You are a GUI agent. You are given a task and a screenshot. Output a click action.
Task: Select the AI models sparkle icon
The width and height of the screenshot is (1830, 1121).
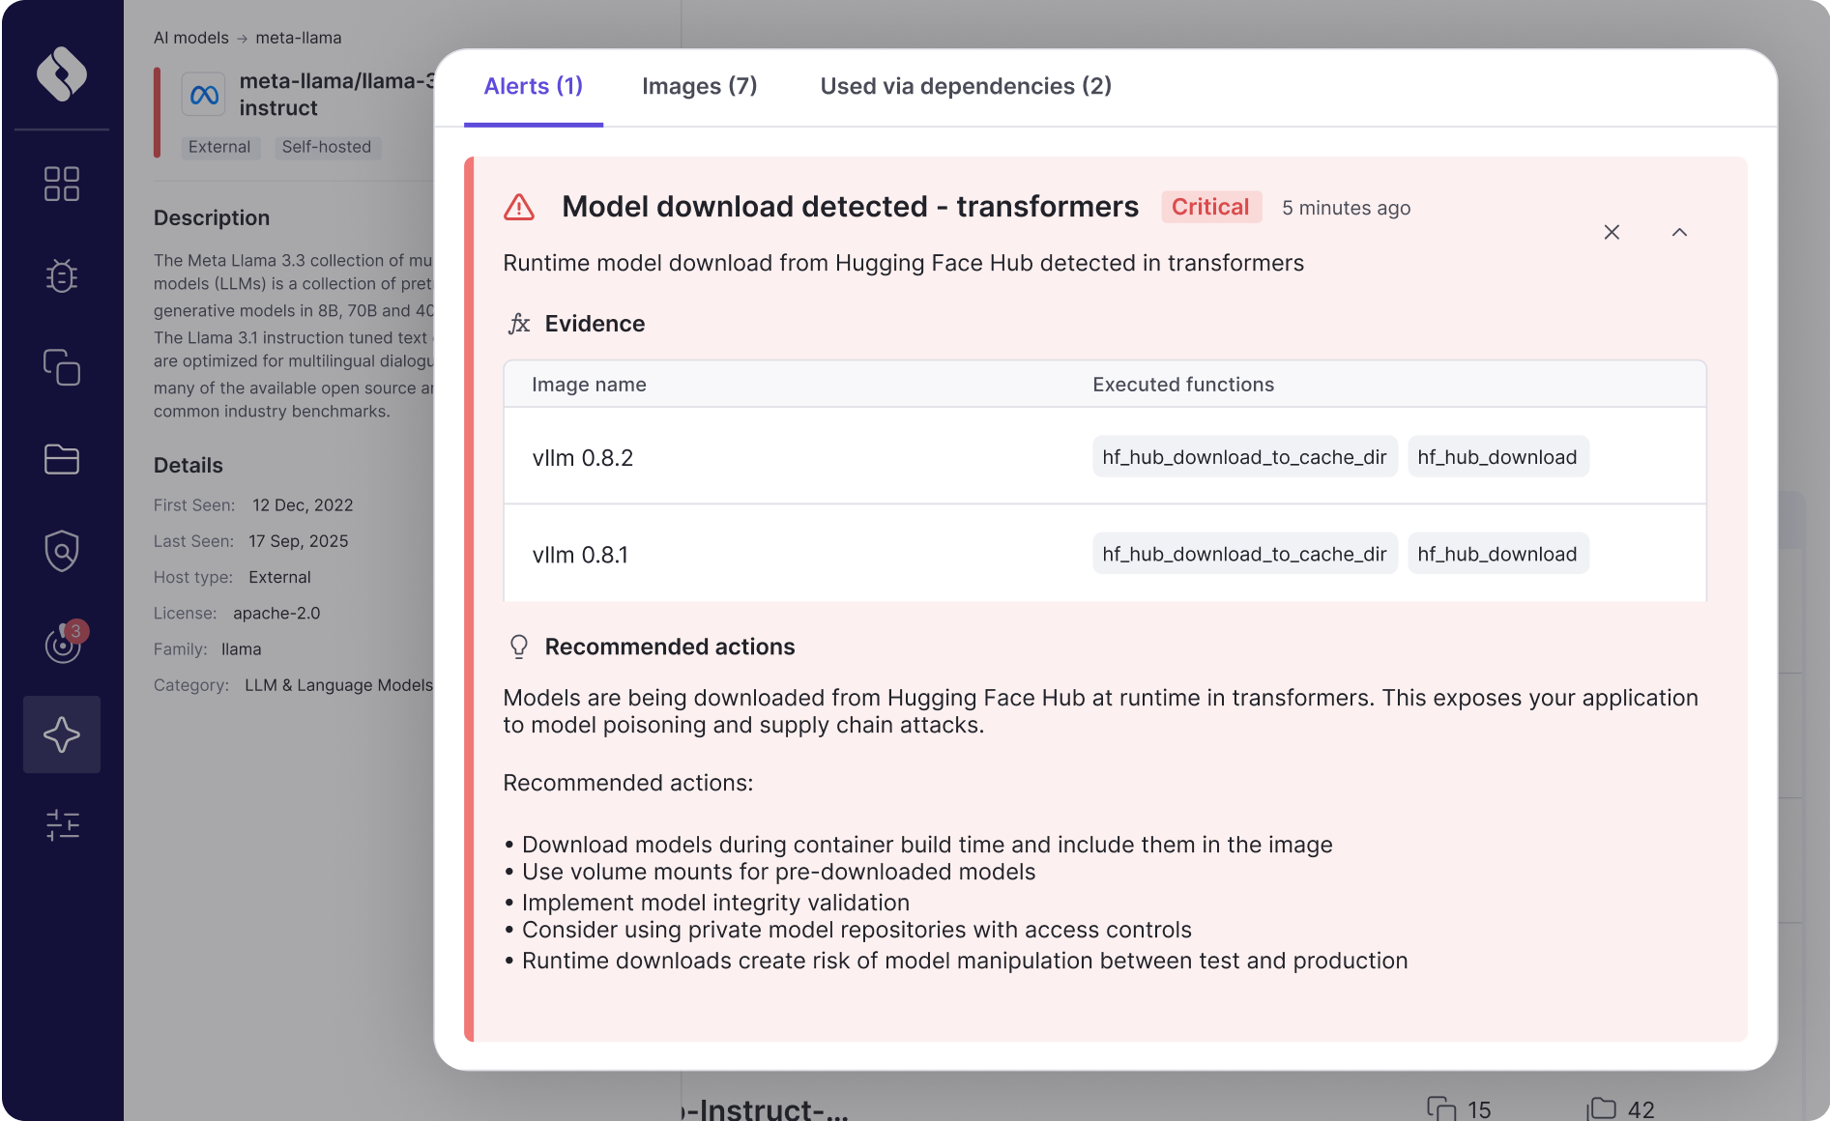tap(62, 734)
